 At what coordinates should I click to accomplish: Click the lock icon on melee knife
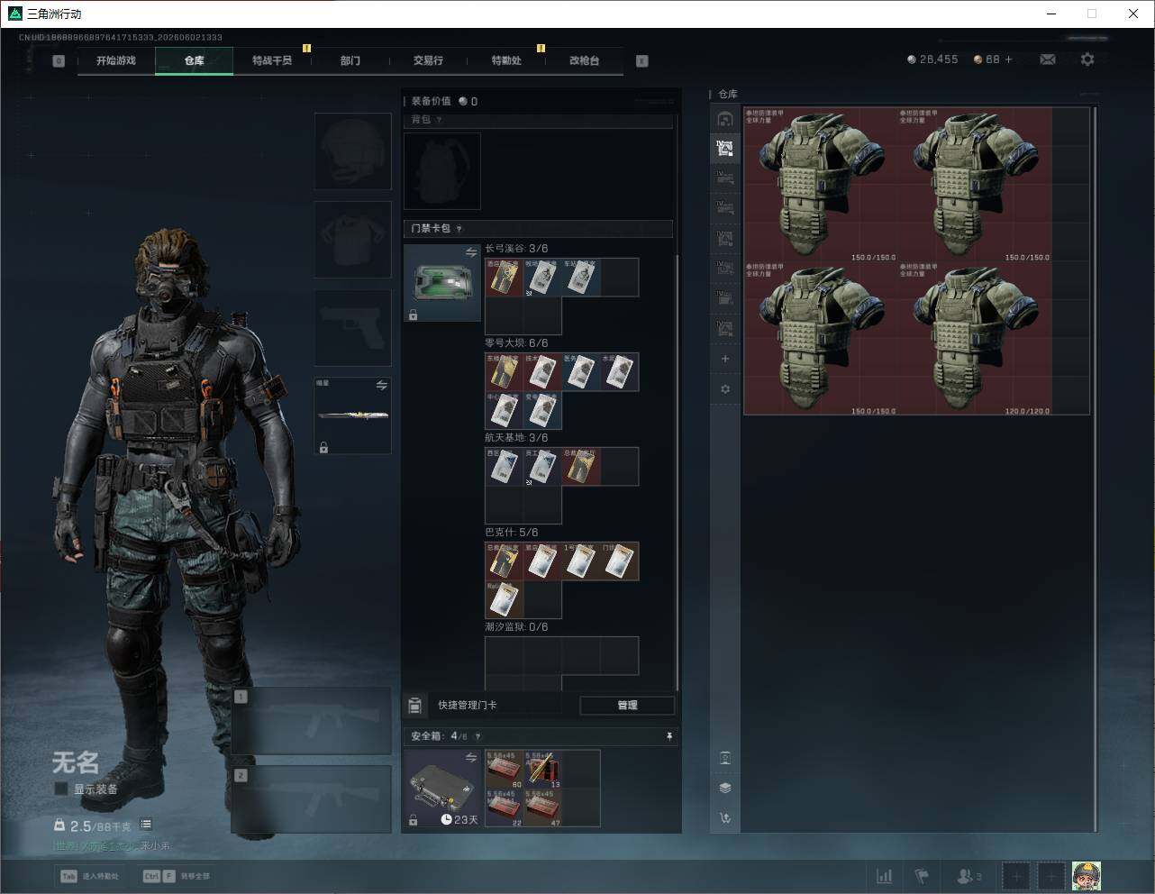tap(323, 447)
